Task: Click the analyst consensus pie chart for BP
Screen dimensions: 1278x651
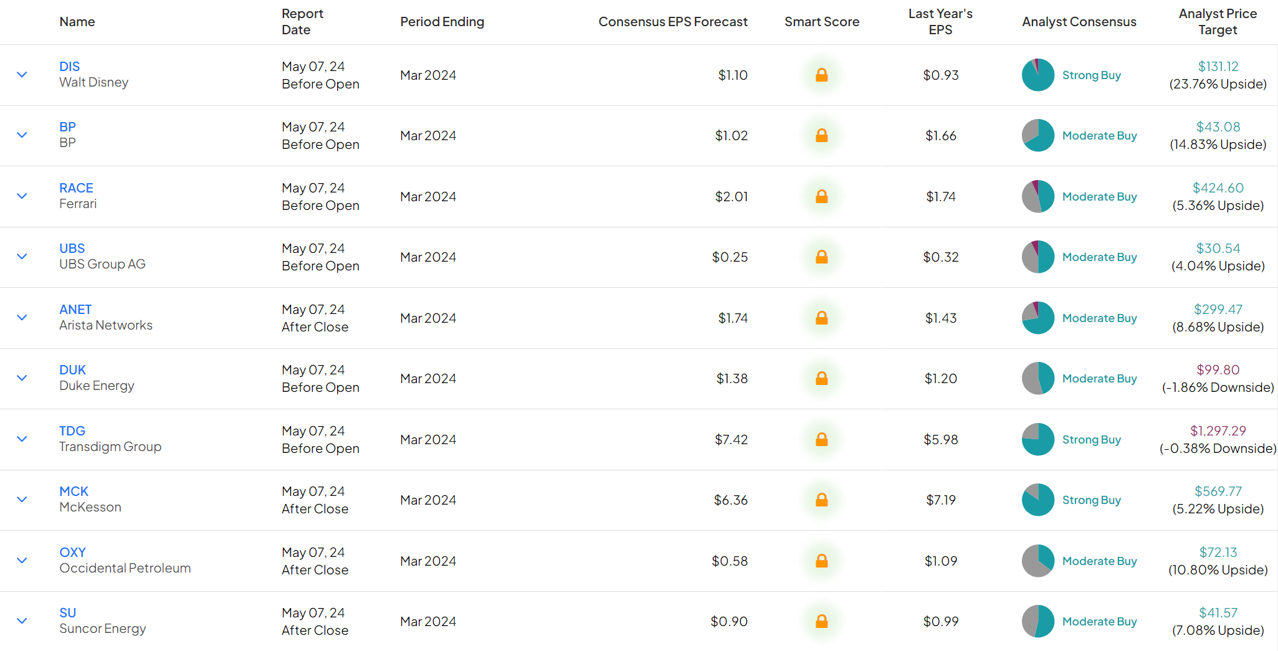Action: coord(1038,135)
